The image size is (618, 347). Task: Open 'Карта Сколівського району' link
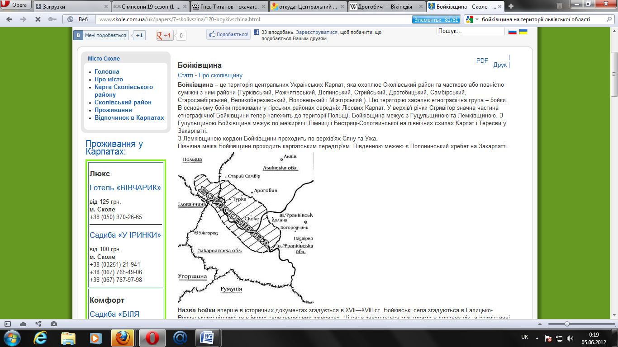124,91
